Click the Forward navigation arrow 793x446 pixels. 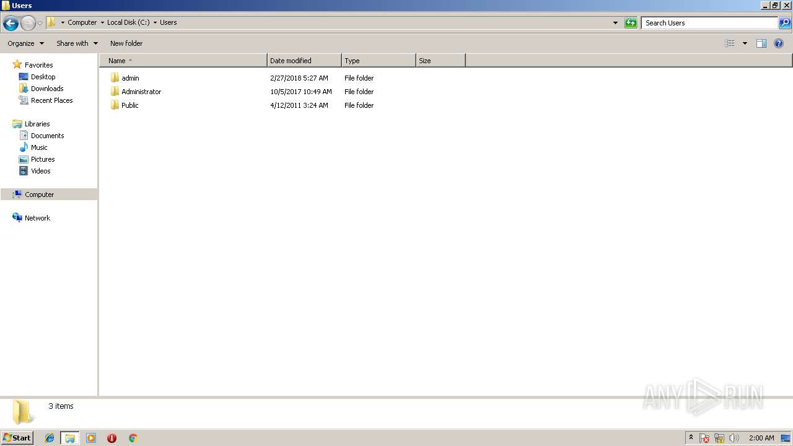click(28, 23)
